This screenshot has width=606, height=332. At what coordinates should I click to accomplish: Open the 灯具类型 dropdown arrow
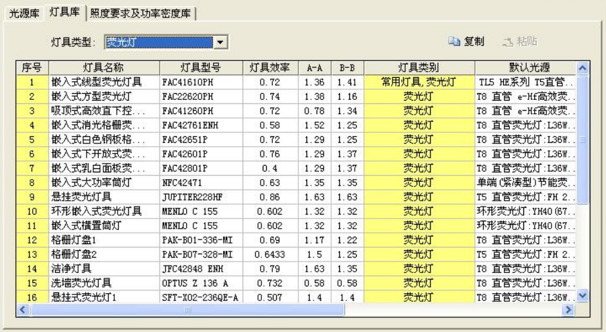point(220,42)
